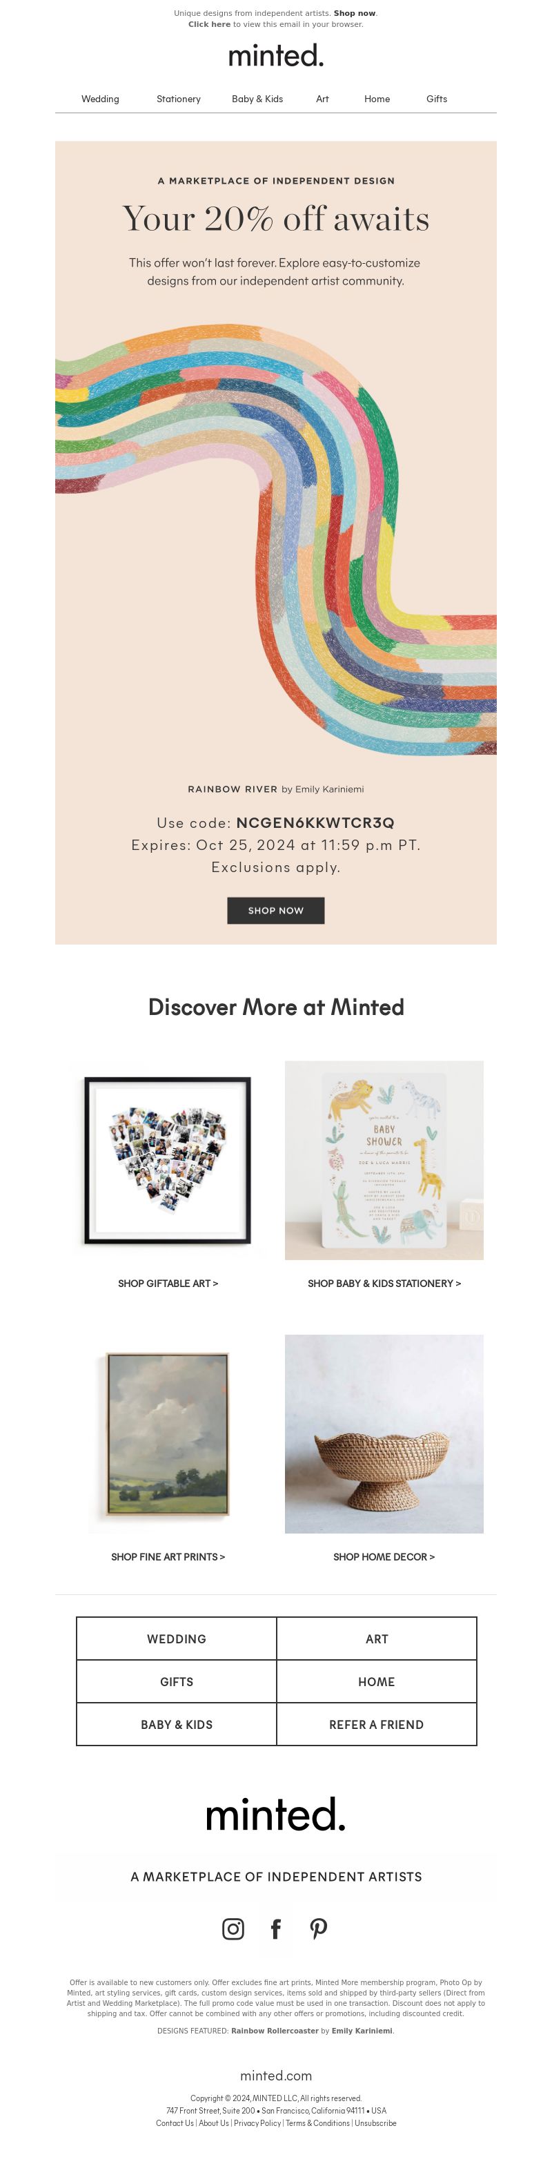Follow the SHOP FINE ART PRINTS link
The width and height of the screenshot is (552, 2175).
pyautogui.click(x=168, y=1556)
